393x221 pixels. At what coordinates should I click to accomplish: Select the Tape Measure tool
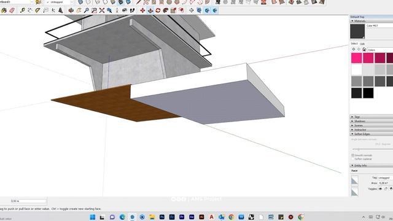pyautogui.click(x=23, y=10)
